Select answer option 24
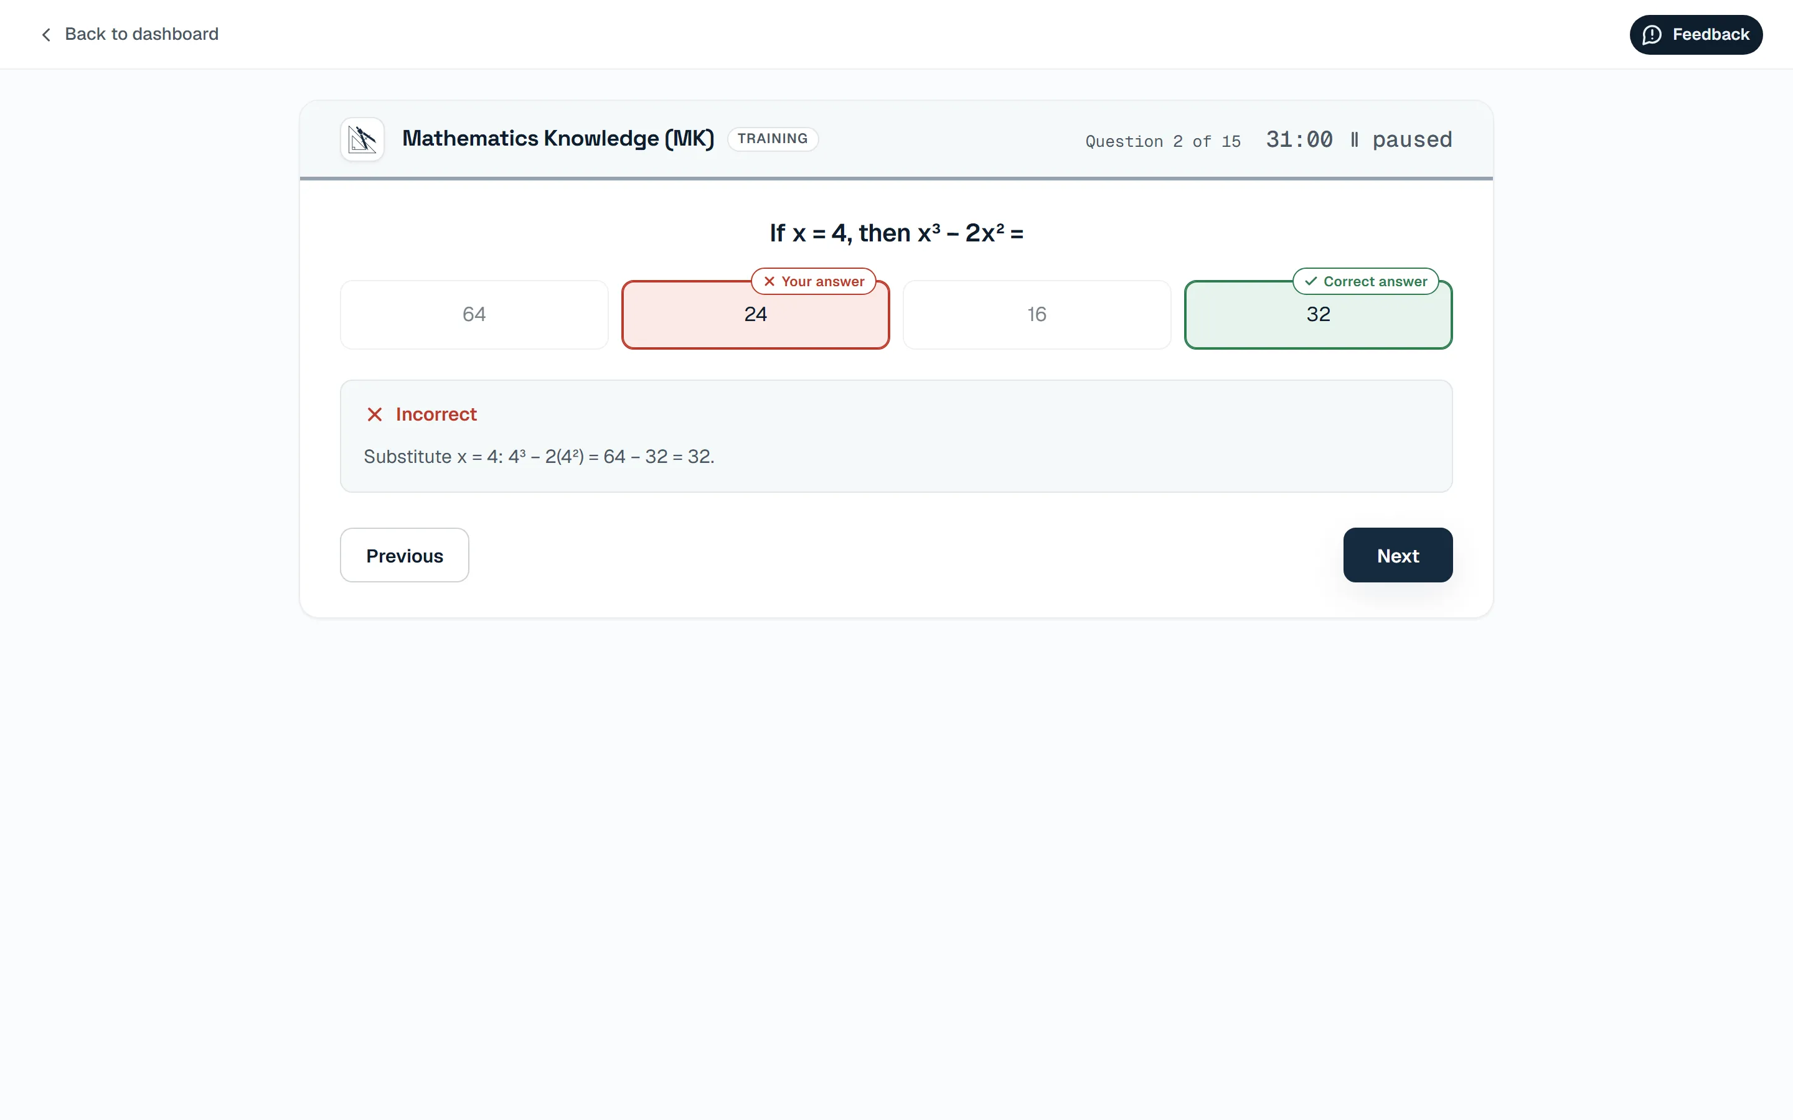Image resolution: width=1793 pixels, height=1120 pixels. (x=755, y=315)
